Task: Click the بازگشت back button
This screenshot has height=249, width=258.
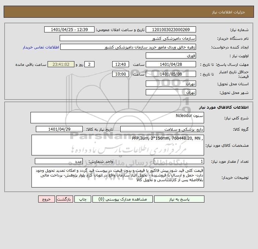Action: click(64, 199)
